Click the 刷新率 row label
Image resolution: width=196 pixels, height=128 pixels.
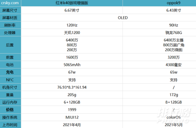click(x=10, y=25)
